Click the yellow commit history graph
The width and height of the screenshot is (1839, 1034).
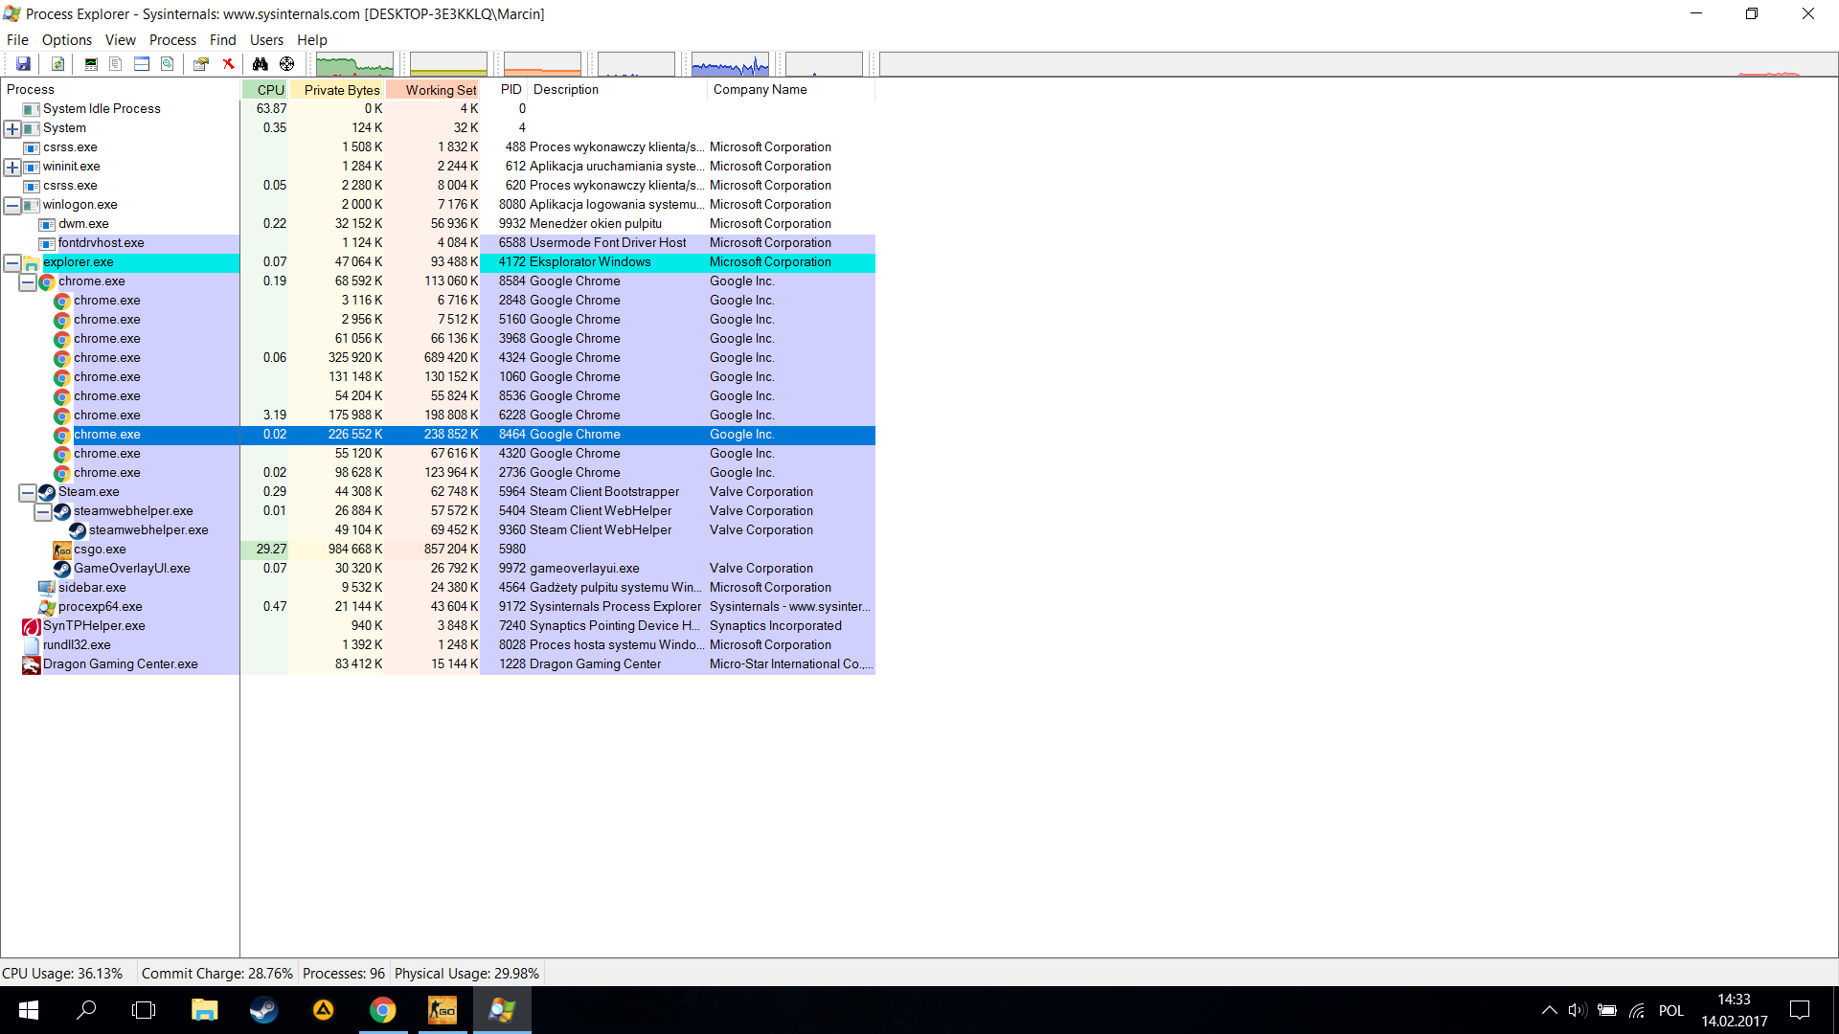(448, 64)
